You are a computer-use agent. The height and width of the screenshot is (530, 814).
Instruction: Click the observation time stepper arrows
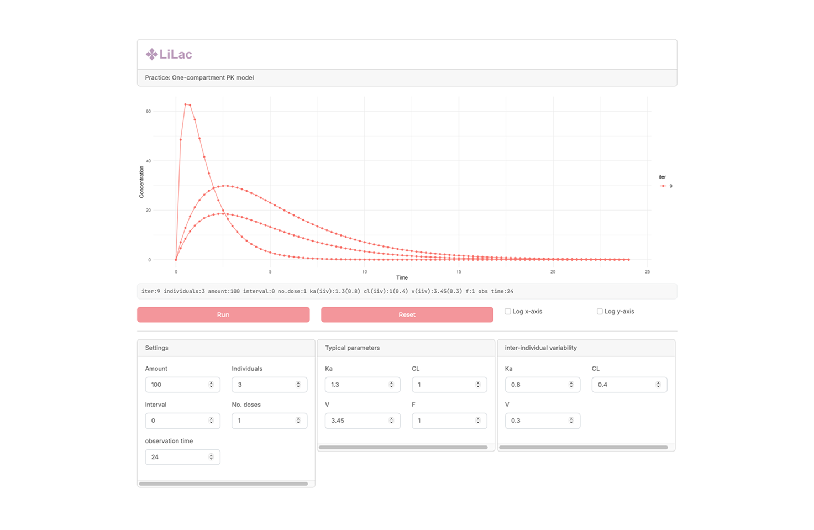click(211, 457)
